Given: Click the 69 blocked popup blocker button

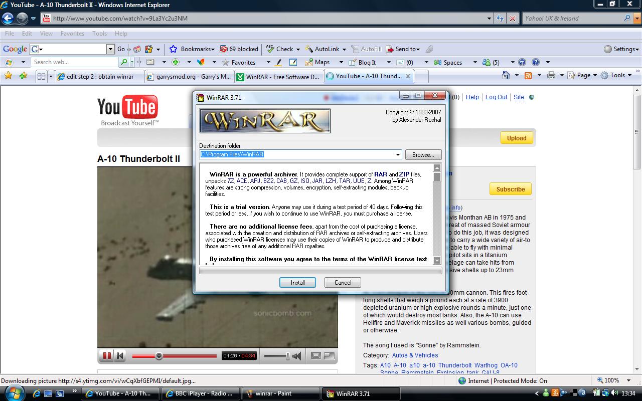Looking at the screenshot, I should 239,49.
